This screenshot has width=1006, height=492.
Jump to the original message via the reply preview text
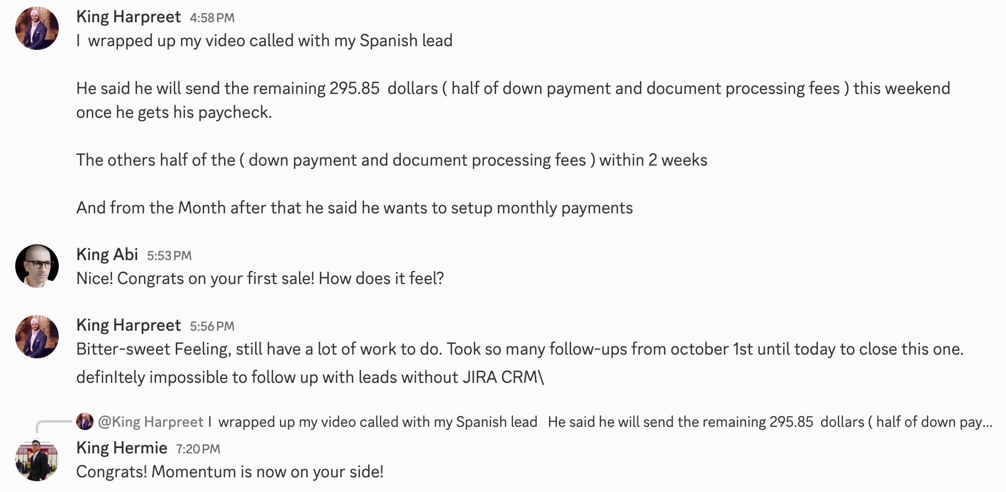point(598,422)
